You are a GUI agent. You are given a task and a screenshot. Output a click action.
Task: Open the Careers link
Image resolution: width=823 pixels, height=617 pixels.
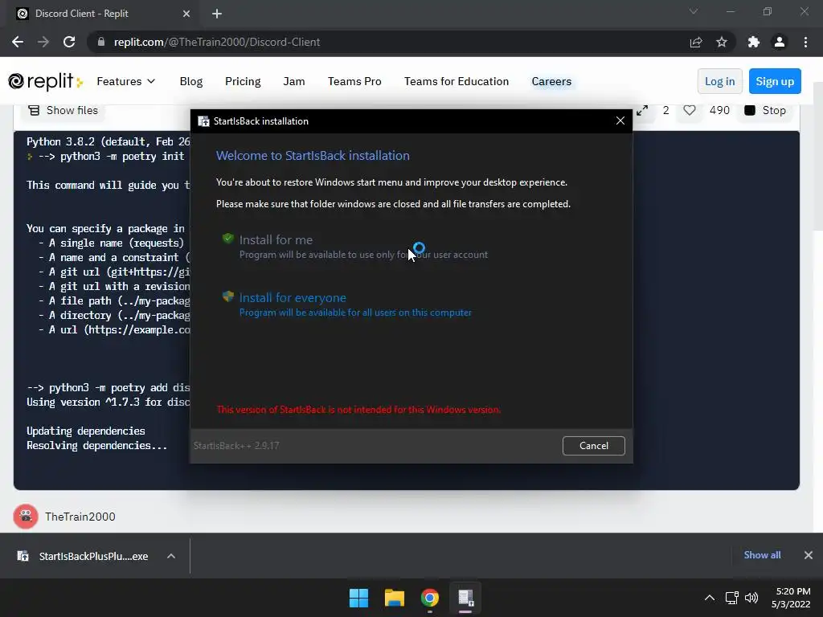coord(551,81)
